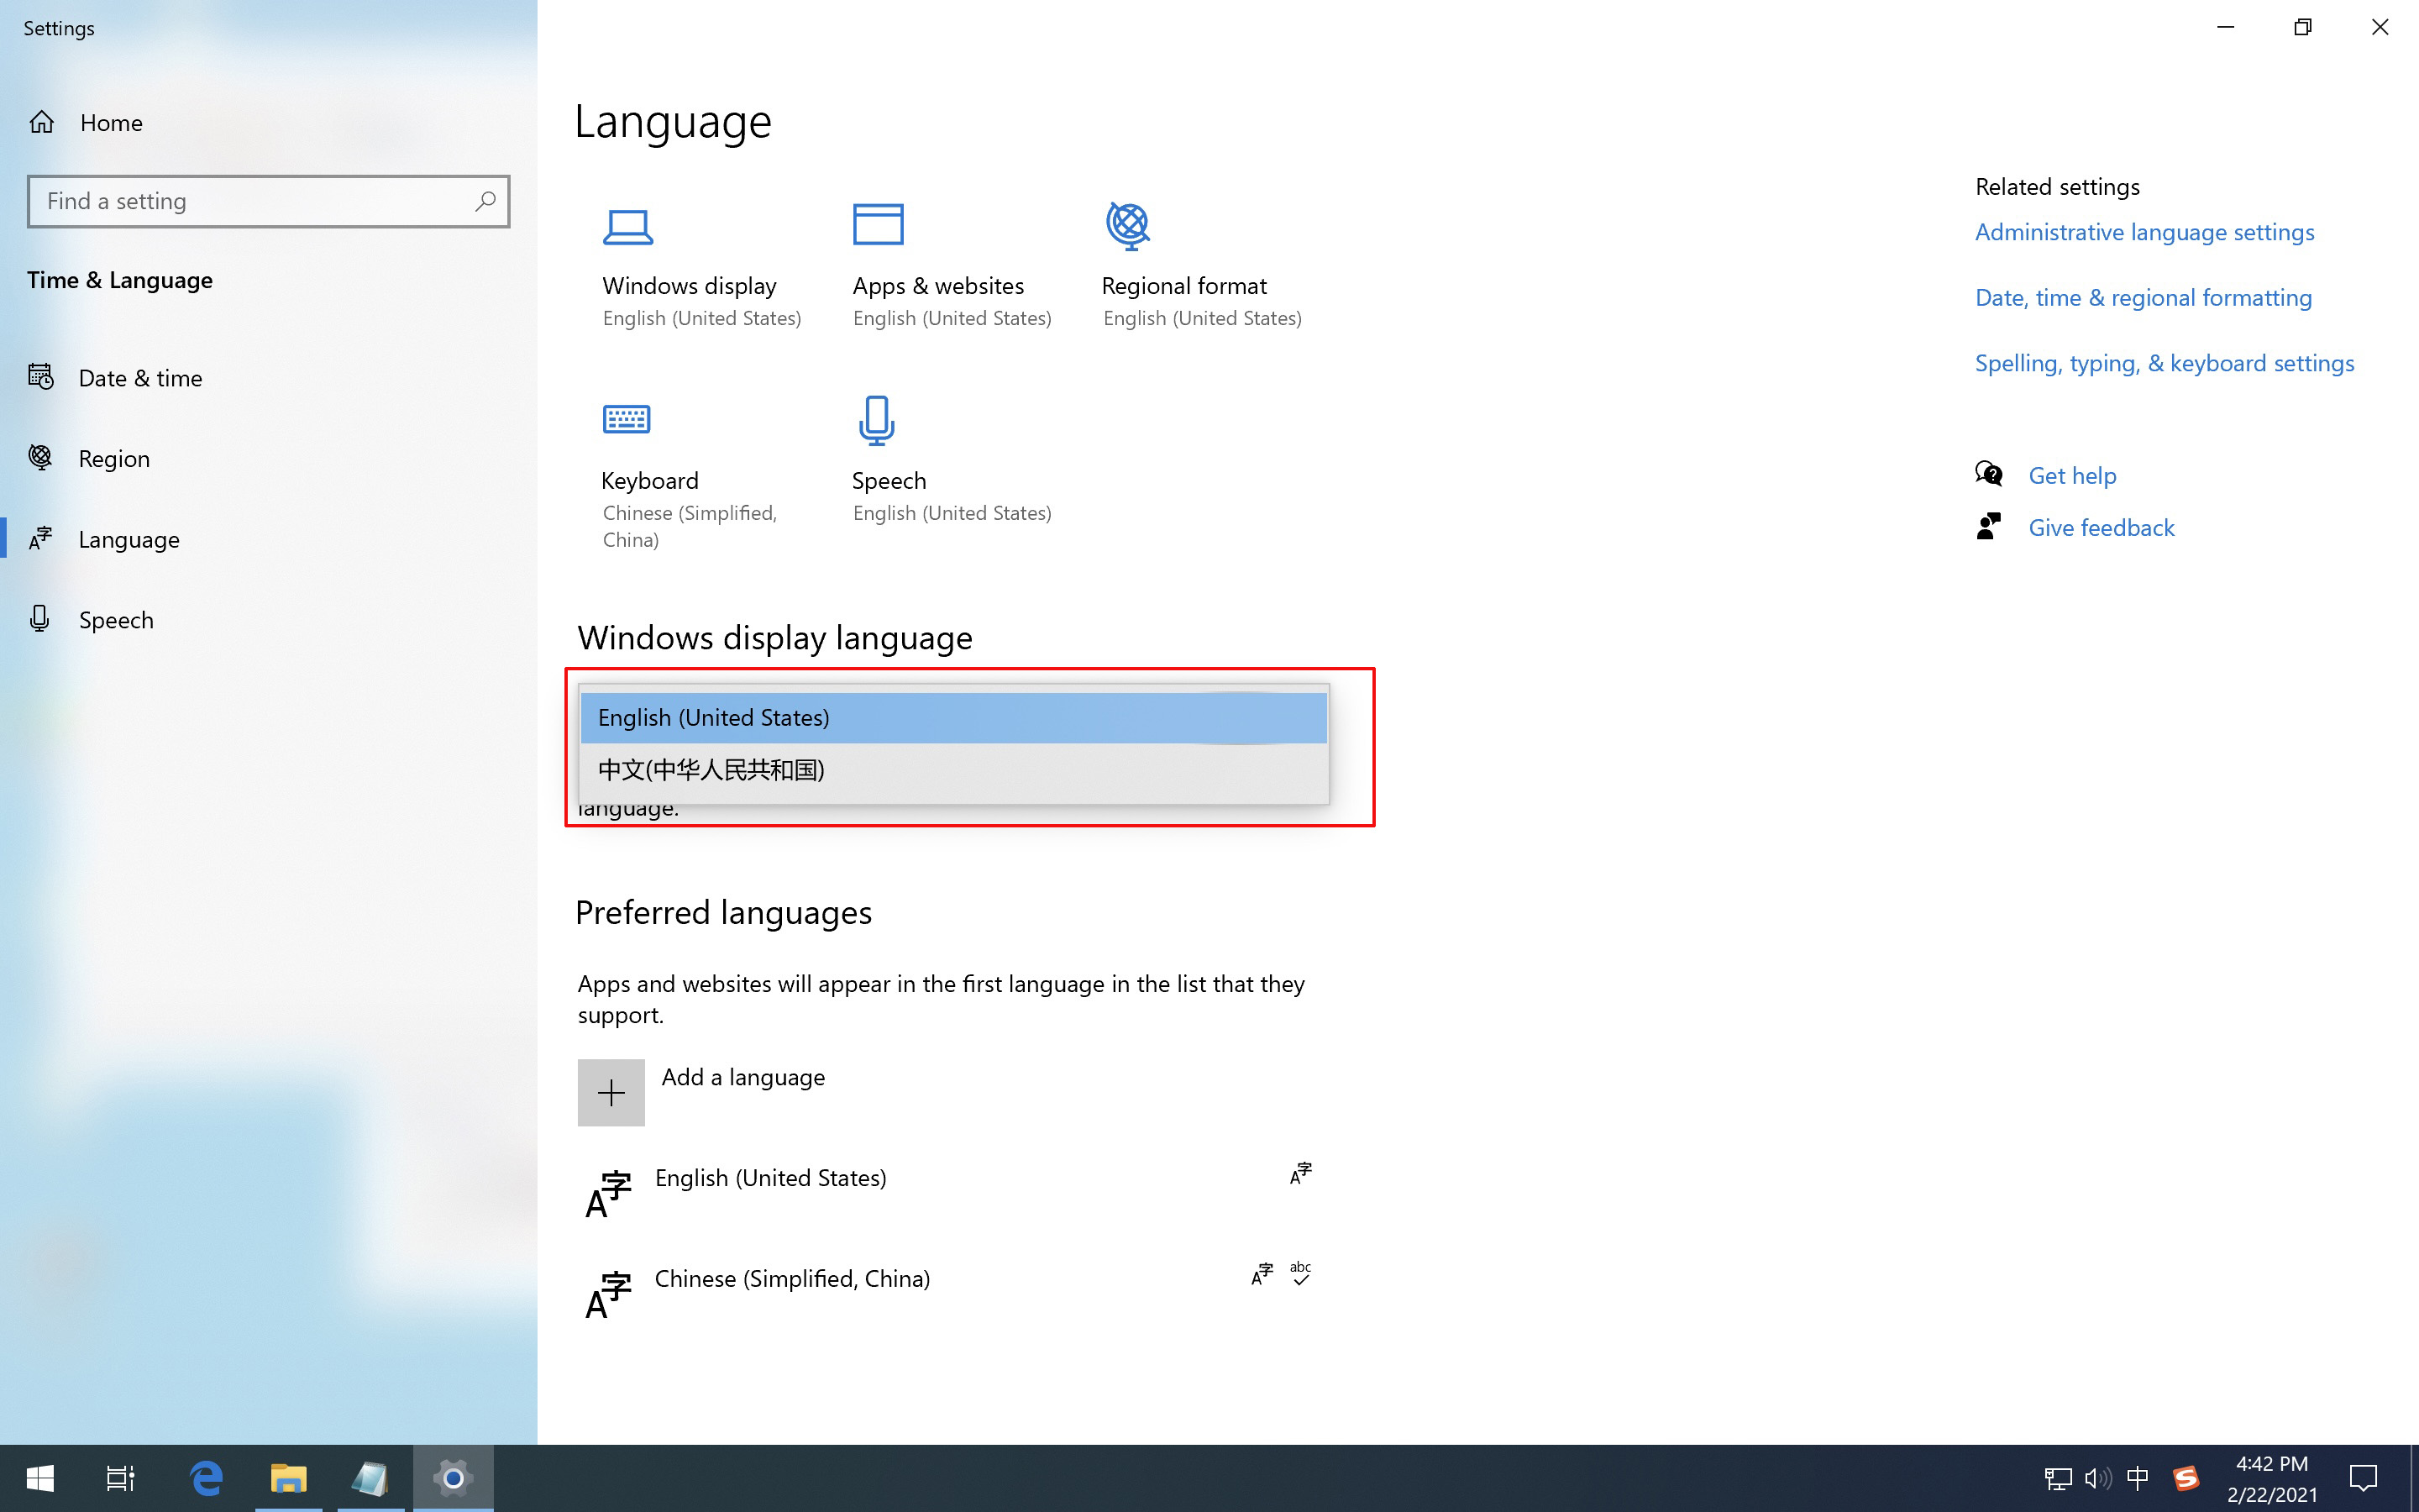Viewport: 2419px width, 1512px height.
Task: Click the Snagit icon in system tray
Action: [2185, 1477]
